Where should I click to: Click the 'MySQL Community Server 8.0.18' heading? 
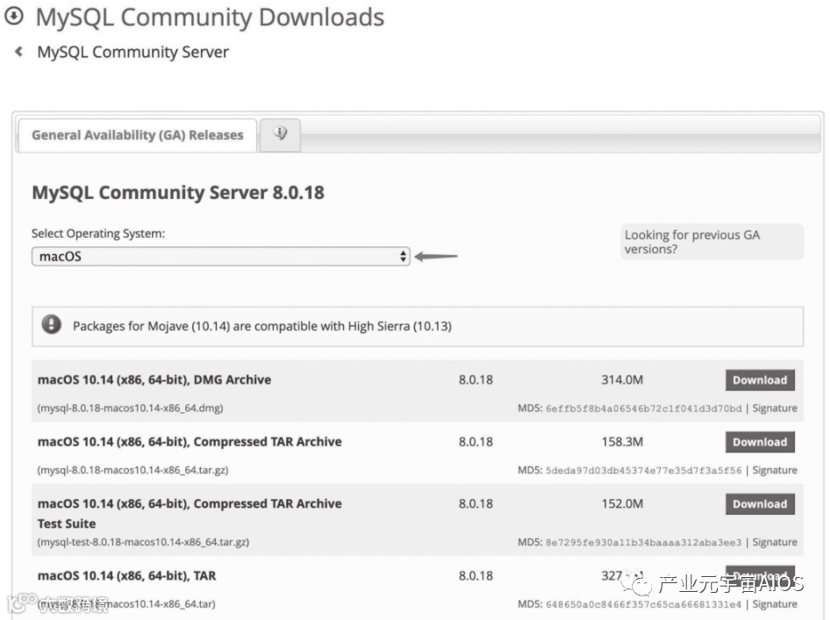[x=178, y=192]
